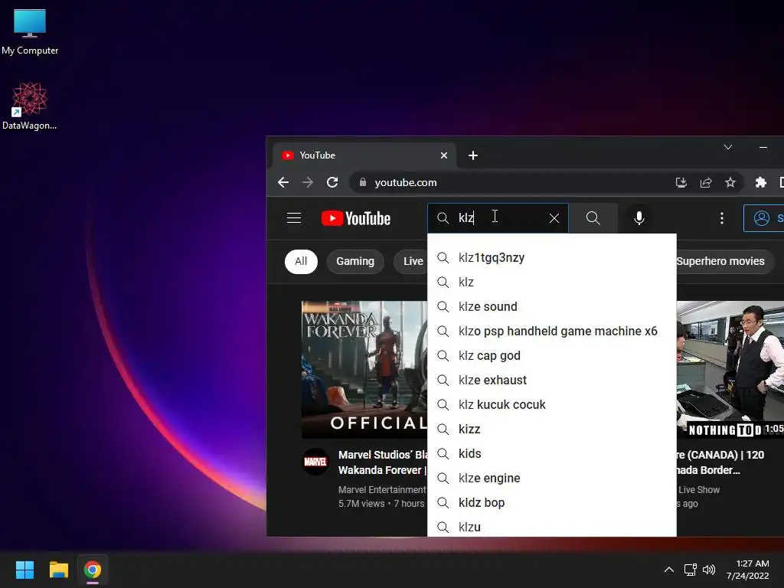784x588 pixels.
Task: Clear the search query with the X
Action: (554, 218)
